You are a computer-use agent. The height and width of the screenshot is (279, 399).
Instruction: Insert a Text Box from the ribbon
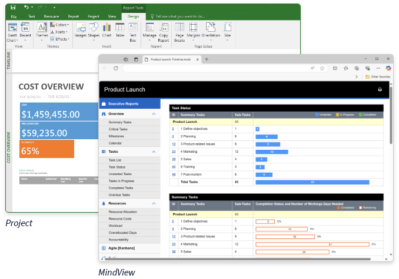pyautogui.click(x=133, y=32)
